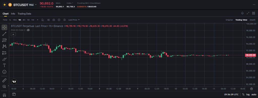Open the emoji sticker tool

click(5, 72)
